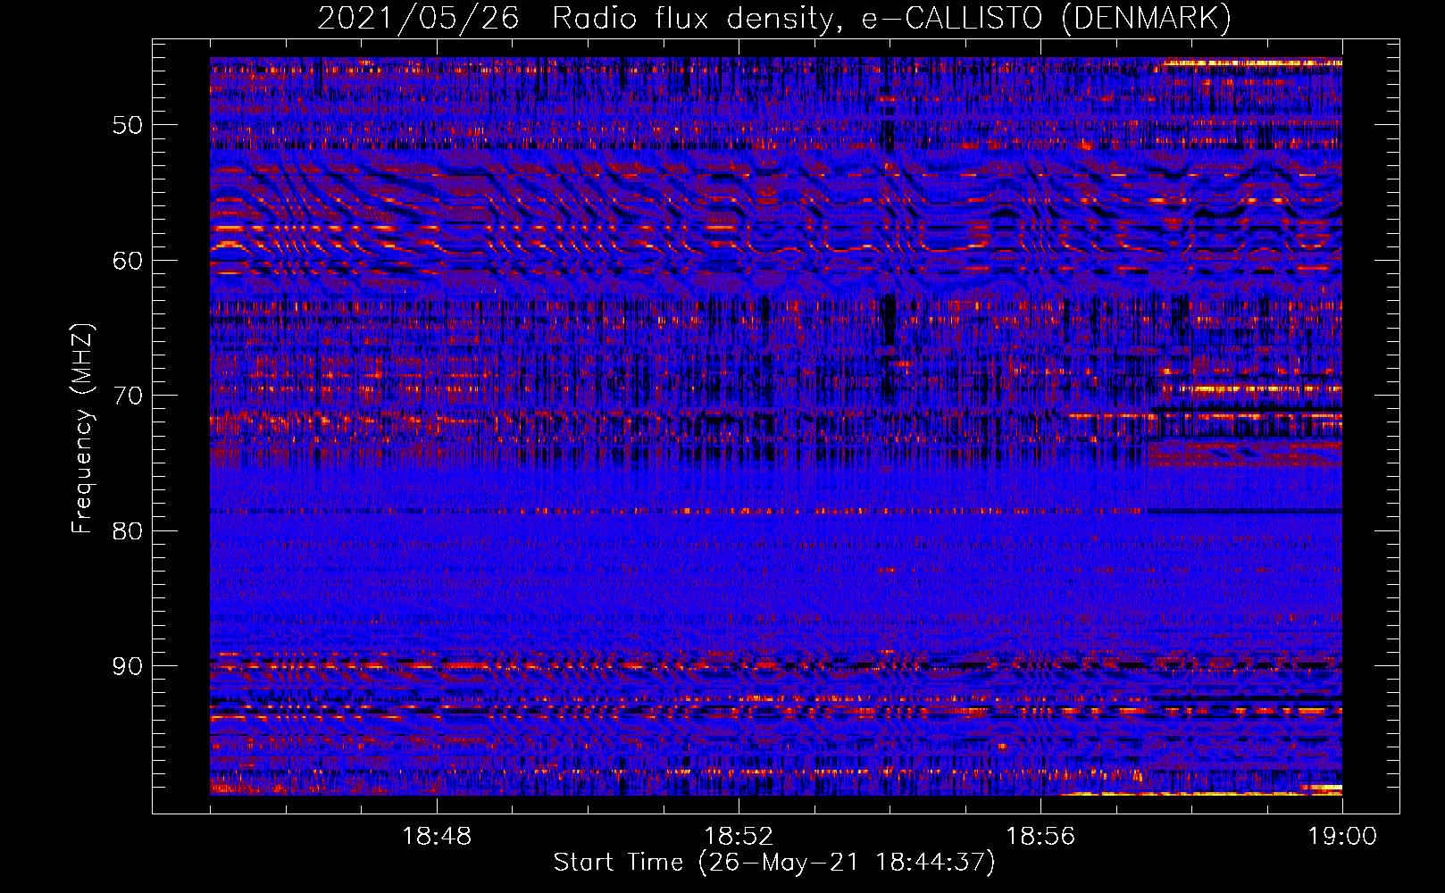Screen dimensions: 1445x893
Task: Click the 'Start Time (26-May-21 18:44:37)' label
Action: 774,863
